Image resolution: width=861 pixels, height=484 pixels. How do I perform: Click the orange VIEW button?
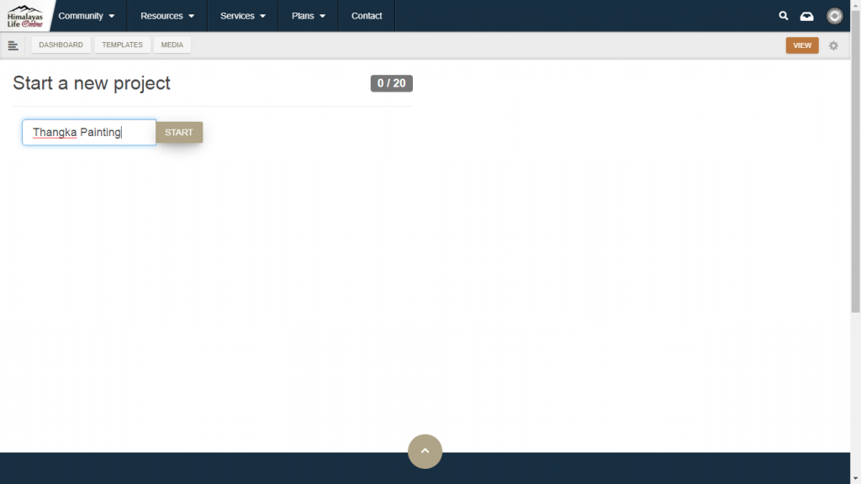coord(801,45)
